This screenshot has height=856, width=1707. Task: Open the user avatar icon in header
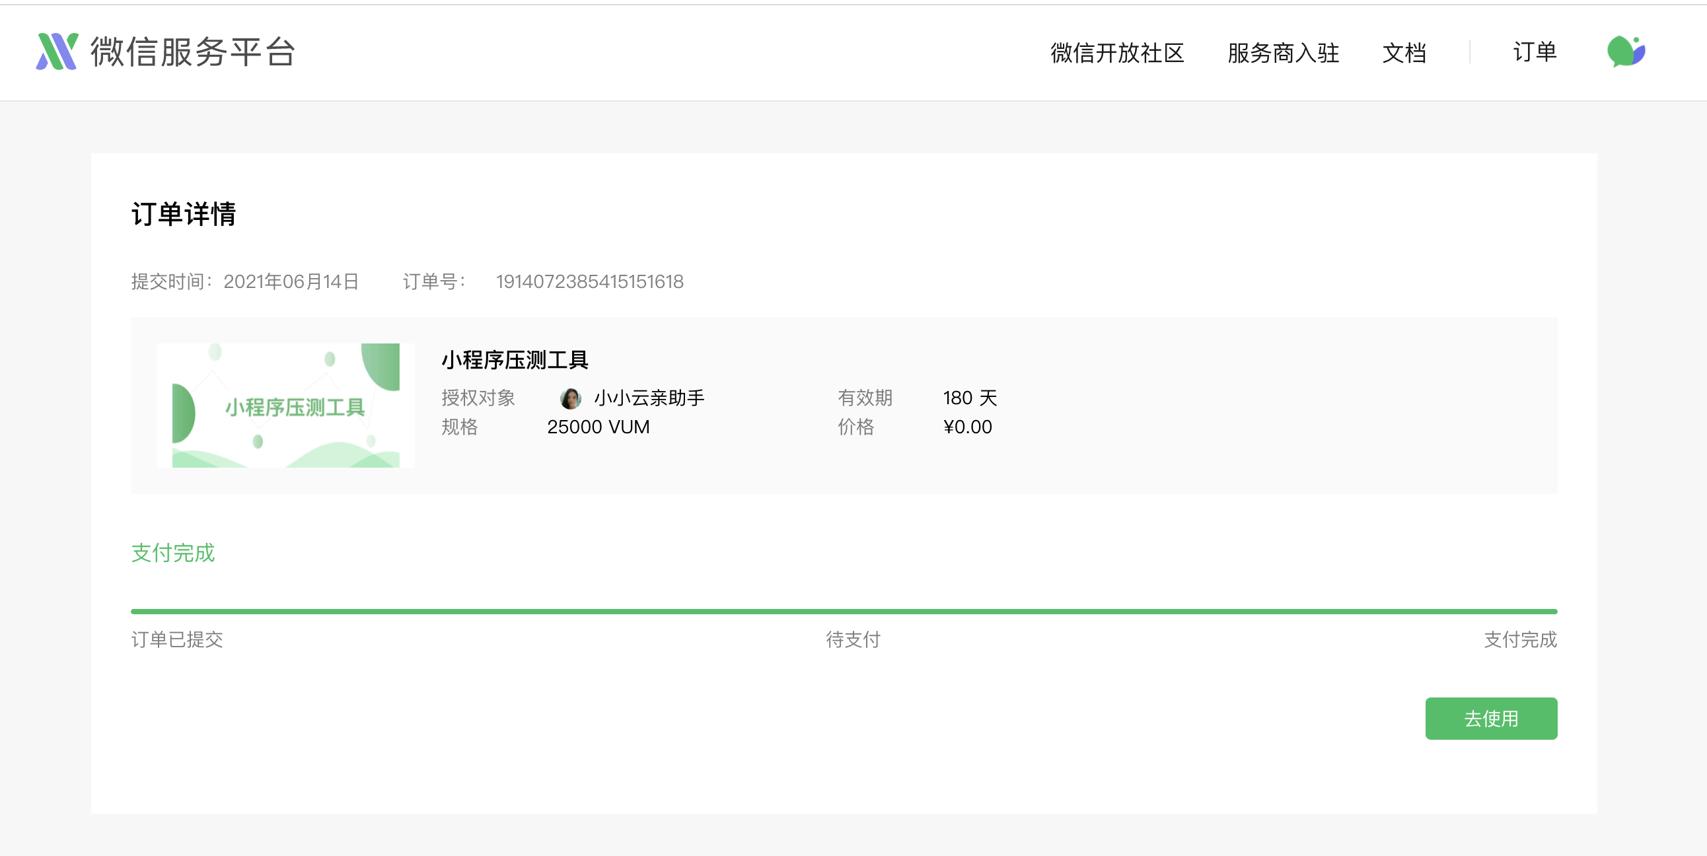tap(1626, 52)
